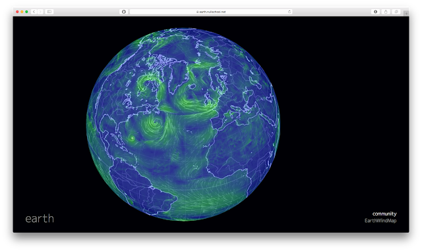The height and width of the screenshot is (251, 422).
Task: Open the Share menu in toolbar
Action: click(x=386, y=12)
